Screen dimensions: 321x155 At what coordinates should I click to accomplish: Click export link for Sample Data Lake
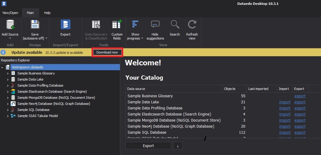pos(300,102)
